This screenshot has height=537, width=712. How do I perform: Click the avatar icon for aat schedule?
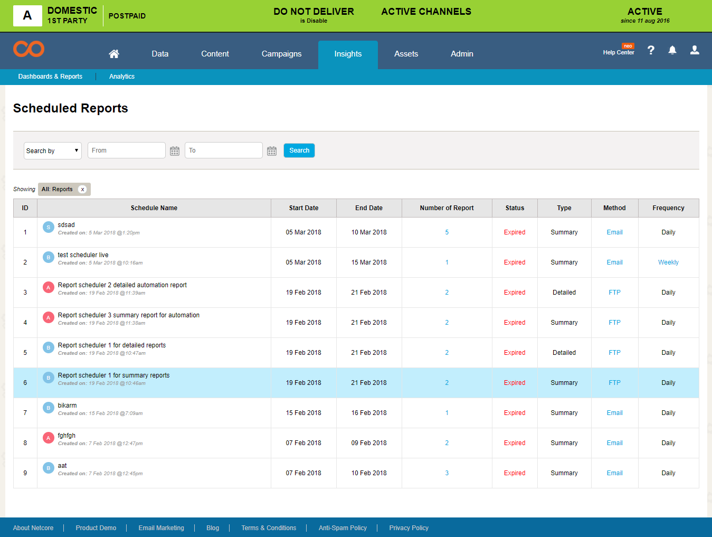click(x=49, y=468)
